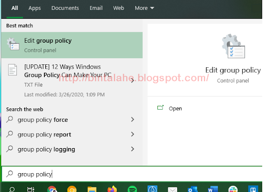Click Edit group policy title in preview pane
Screen dimensions: 268x192
click(x=233, y=70)
